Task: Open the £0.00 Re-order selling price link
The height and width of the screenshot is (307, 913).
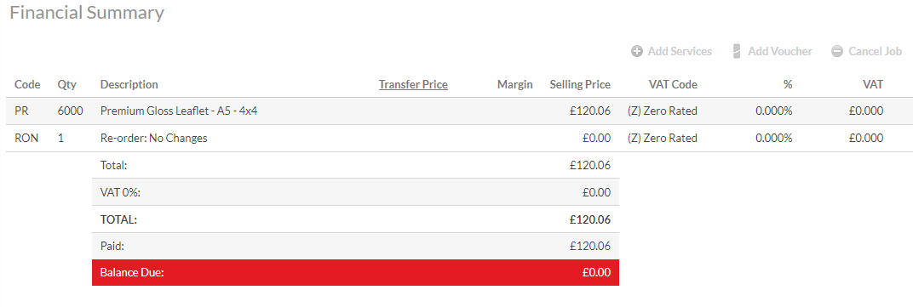Action: pos(596,139)
